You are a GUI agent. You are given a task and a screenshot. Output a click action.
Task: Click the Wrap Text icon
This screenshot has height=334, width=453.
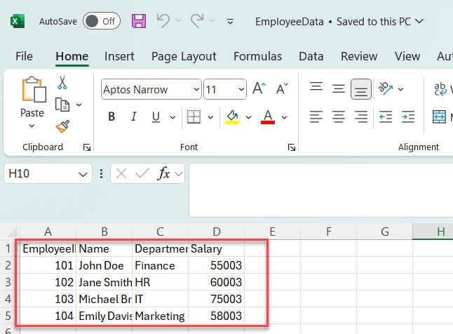(x=440, y=89)
